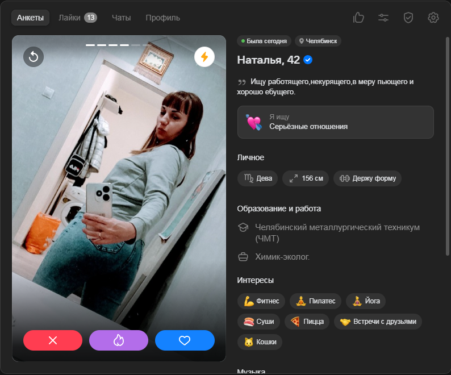Select the Кошки interest chip
Screen dimensions: 451x375
(260, 342)
